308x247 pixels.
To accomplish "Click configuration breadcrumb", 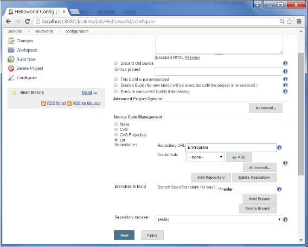I will [x=77, y=31].
